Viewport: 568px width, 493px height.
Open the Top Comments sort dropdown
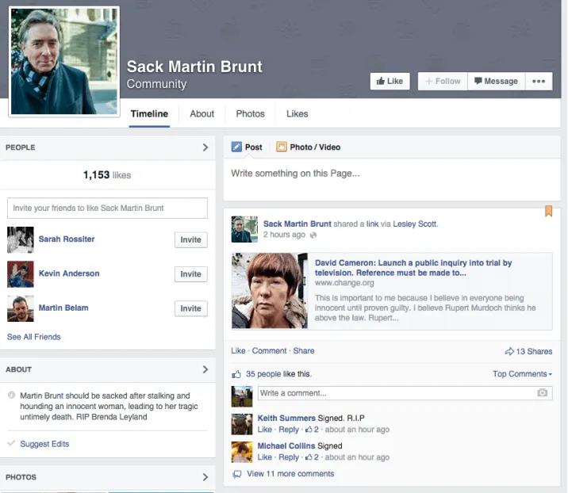(522, 374)
